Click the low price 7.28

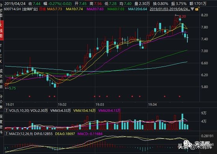pyautogui.click(x=113, y=4)
